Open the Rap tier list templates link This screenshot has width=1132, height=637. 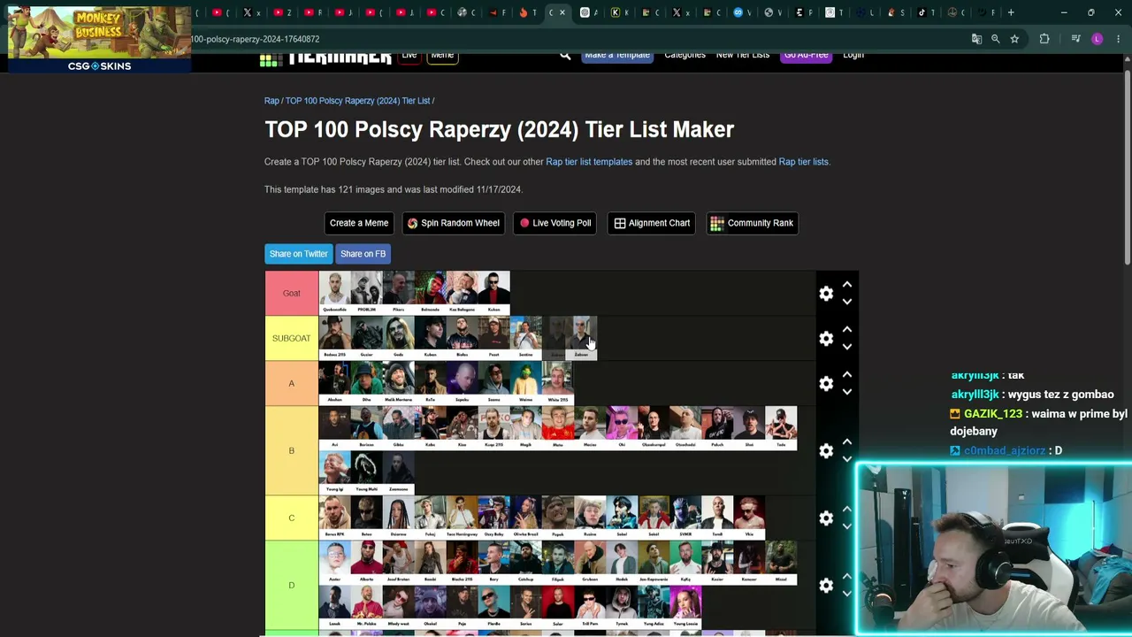point(589,162)
